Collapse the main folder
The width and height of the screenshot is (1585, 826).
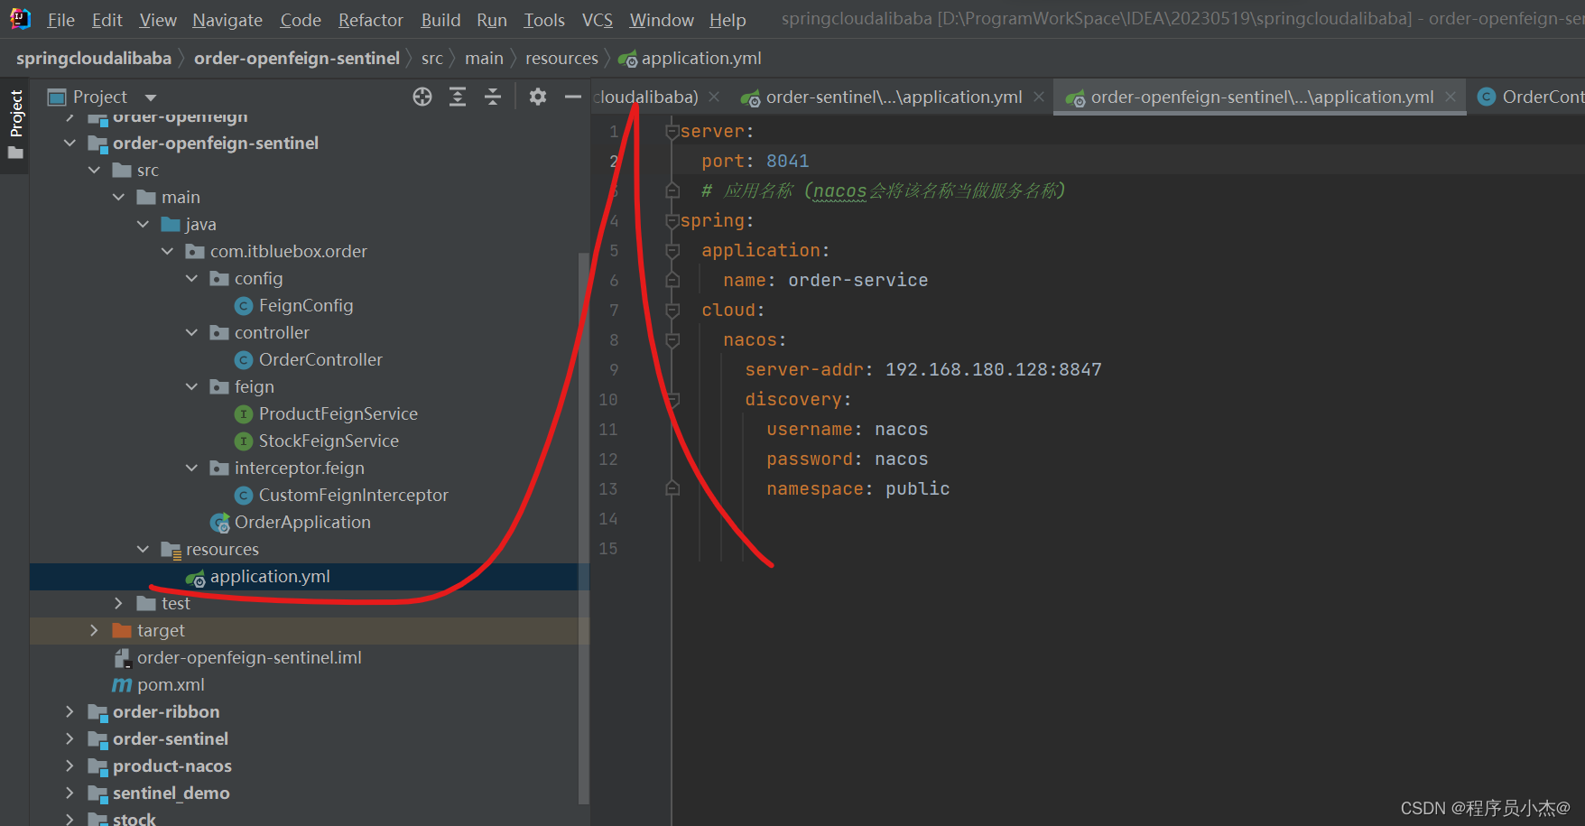click(118, 197)
